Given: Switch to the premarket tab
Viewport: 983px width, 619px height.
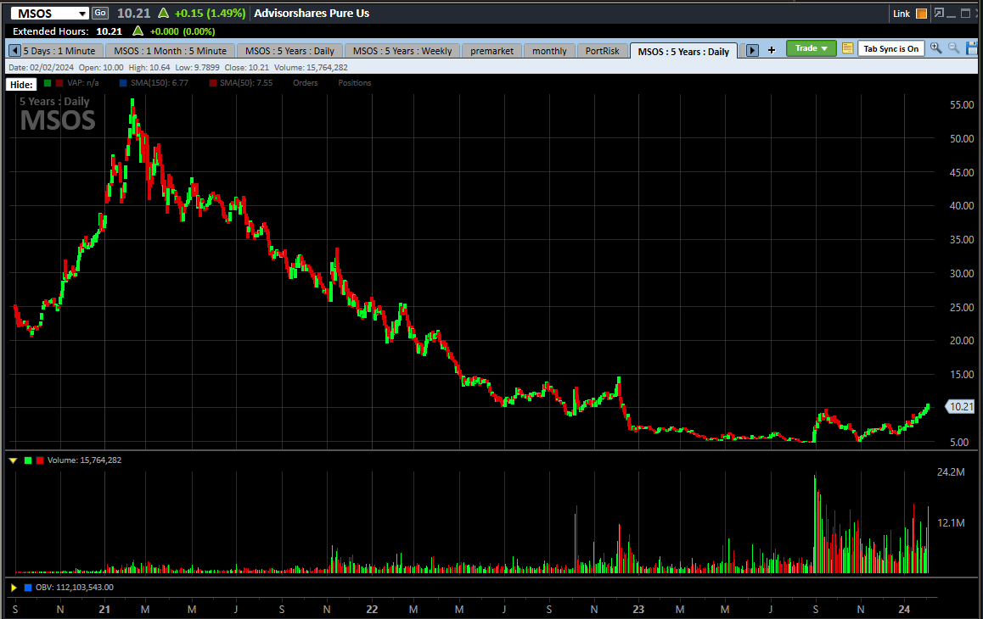Looking at the screenshot, I should (x=491, y=50).
